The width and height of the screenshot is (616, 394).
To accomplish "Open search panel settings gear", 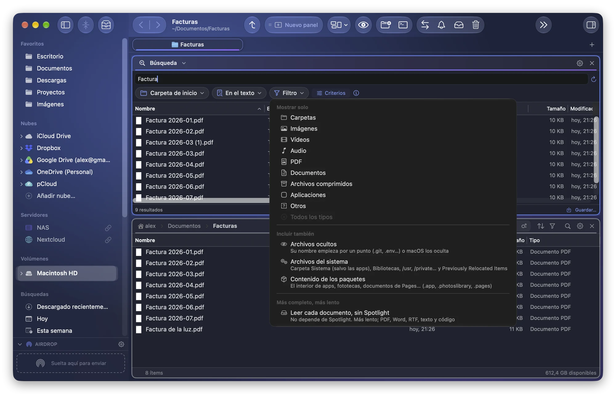I will pyautogui.click(x=580, y=63).
